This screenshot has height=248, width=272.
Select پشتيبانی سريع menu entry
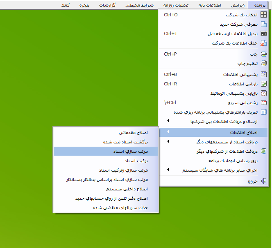pos(213,103)
